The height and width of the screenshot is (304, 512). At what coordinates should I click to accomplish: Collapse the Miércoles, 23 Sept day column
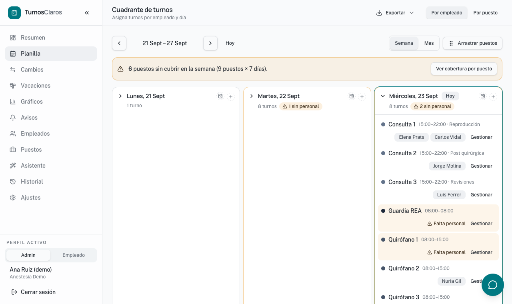point(383,96)
